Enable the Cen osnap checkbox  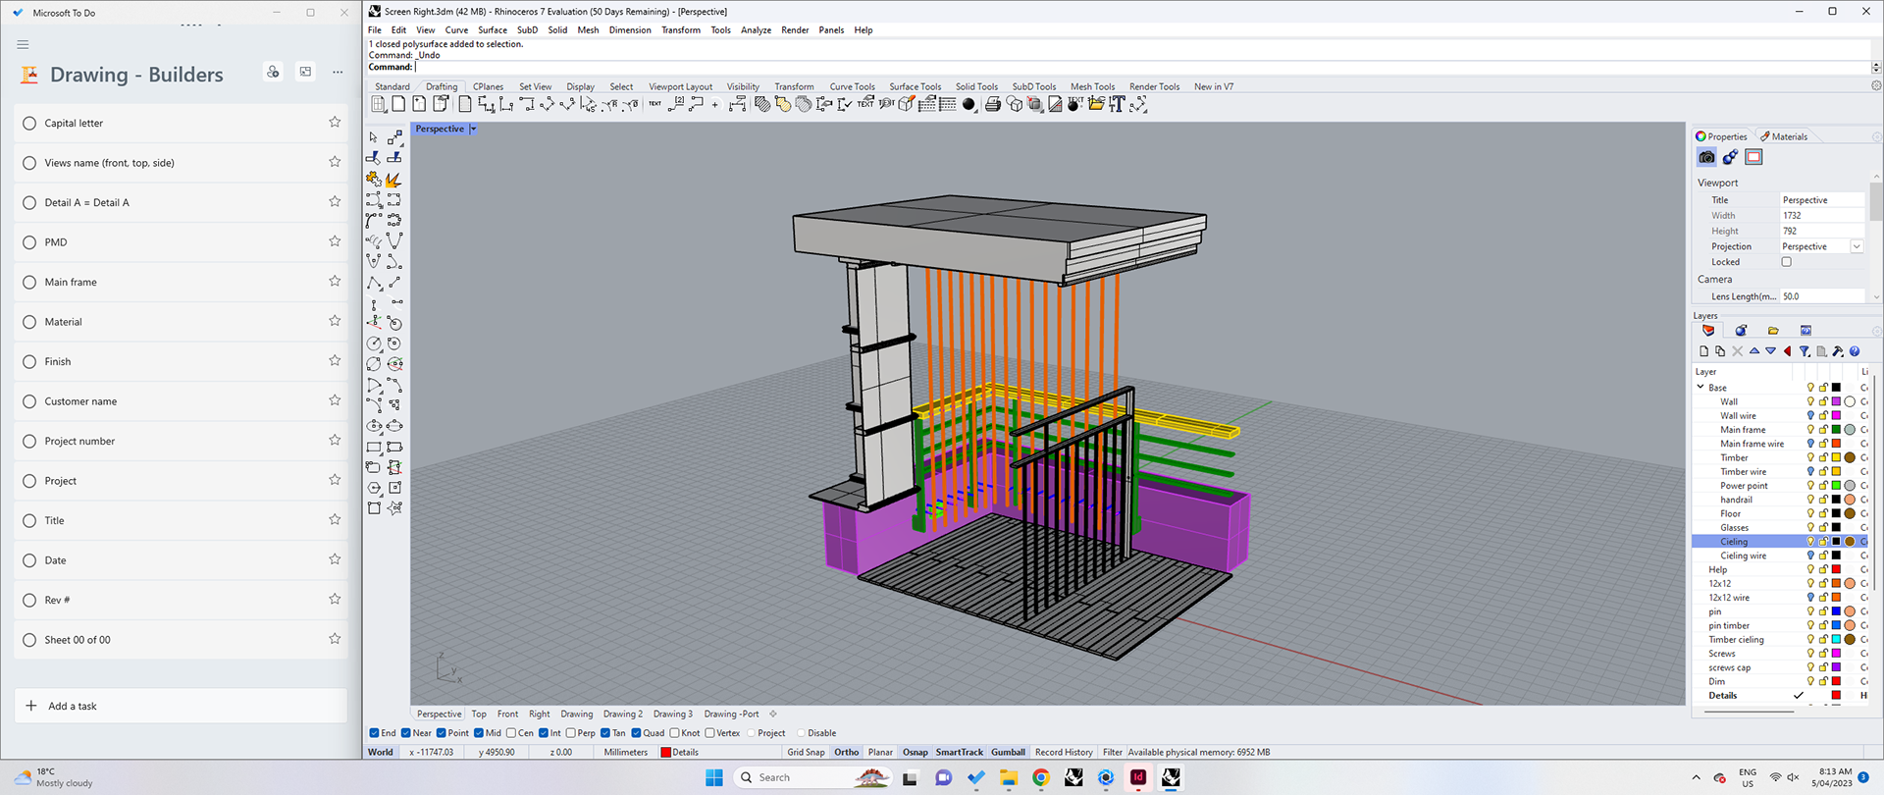tap(511, 733)
